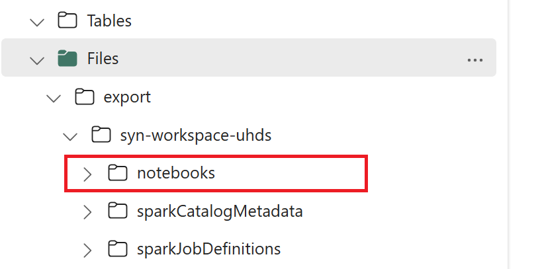Image resolution: width=542 pixels, height=269 pixels.
Task: Collapse the Tables section chevron
Action: [37, 22]
